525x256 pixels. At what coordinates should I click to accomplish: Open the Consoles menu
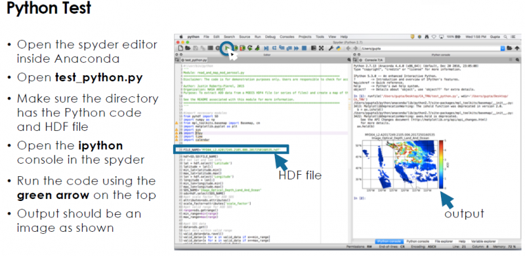[x=287, y=37]
